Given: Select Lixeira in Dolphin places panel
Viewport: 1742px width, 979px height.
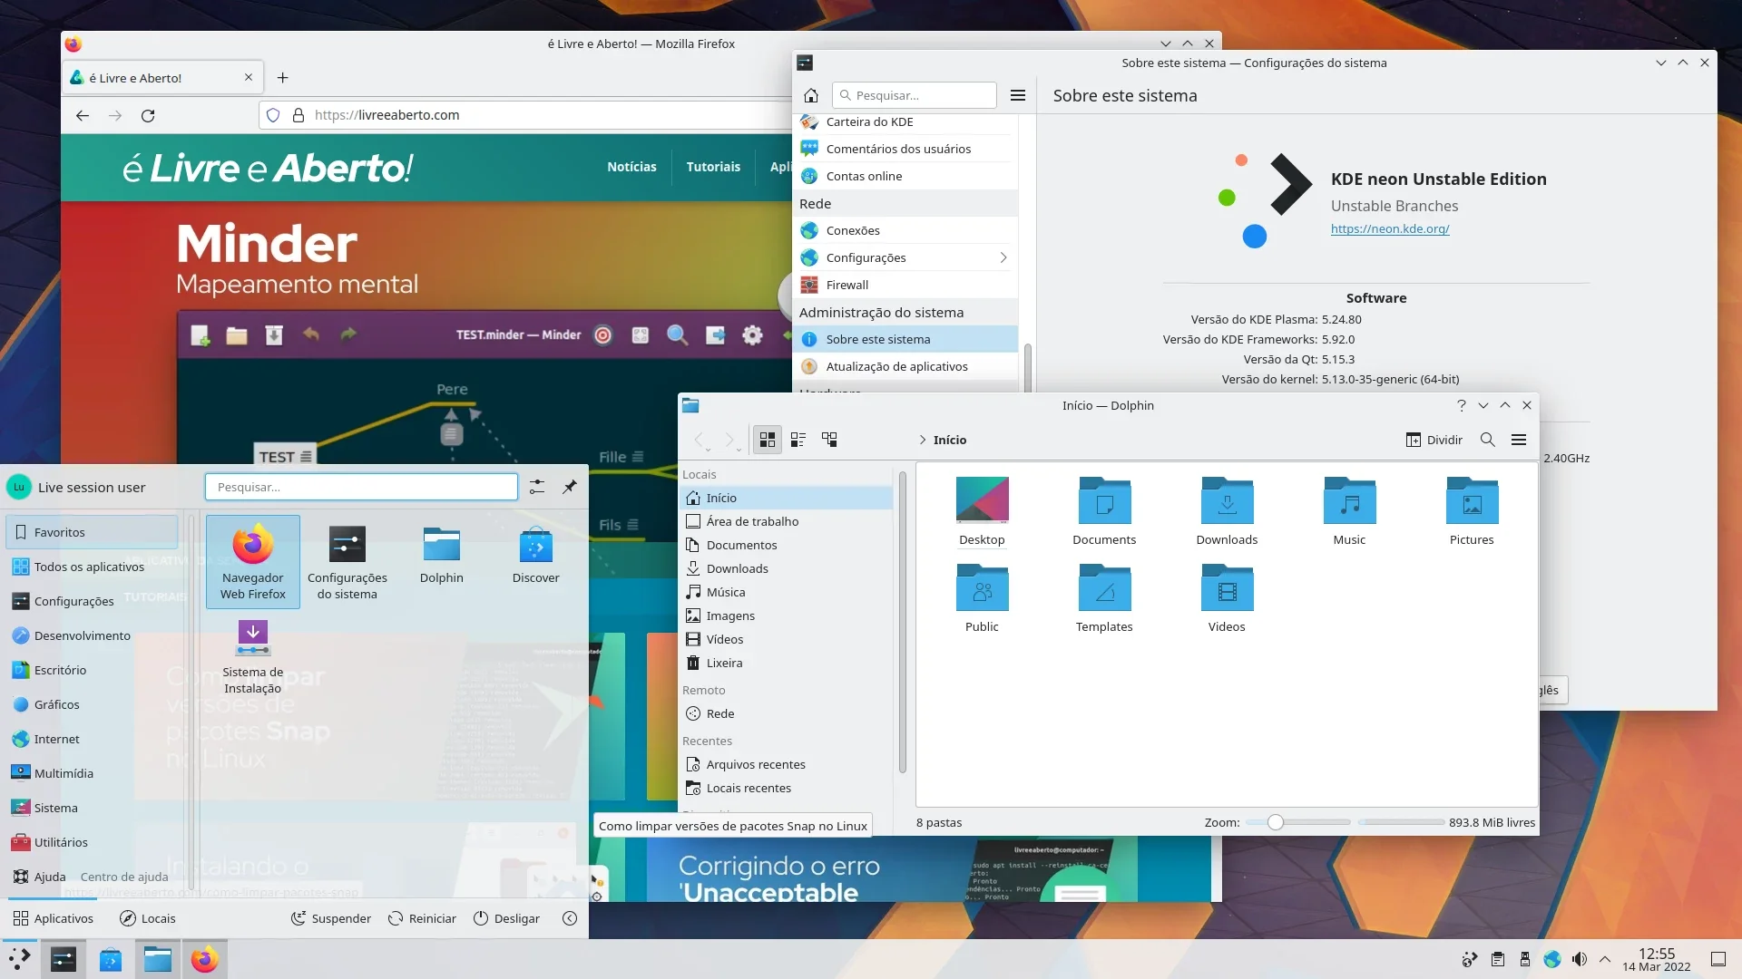Looking at the screenshot, I should point(786,663).
